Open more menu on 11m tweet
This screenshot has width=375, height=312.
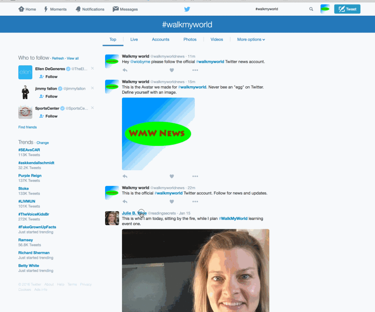pyautogui.click(x=195, y=70)
